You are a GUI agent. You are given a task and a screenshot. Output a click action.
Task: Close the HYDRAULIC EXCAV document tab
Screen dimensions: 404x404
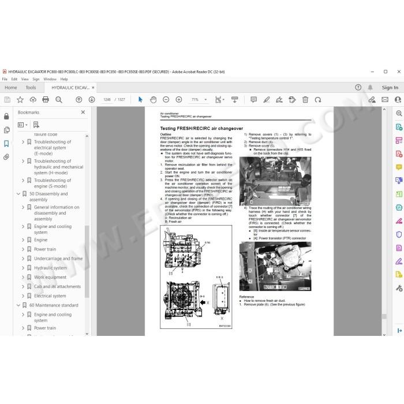[x=93, y=88]
